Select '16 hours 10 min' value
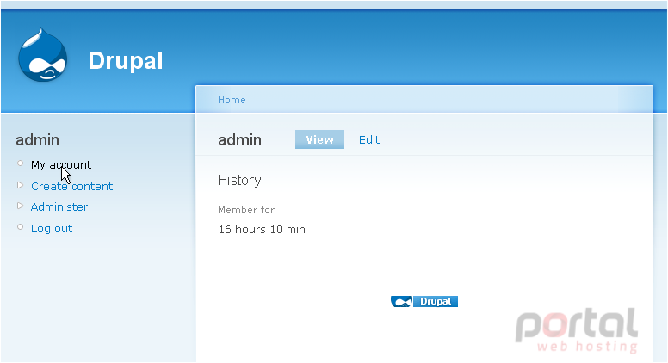Image resolution: width=668 pixels, height=363 pixels. (x=262, y=230)
